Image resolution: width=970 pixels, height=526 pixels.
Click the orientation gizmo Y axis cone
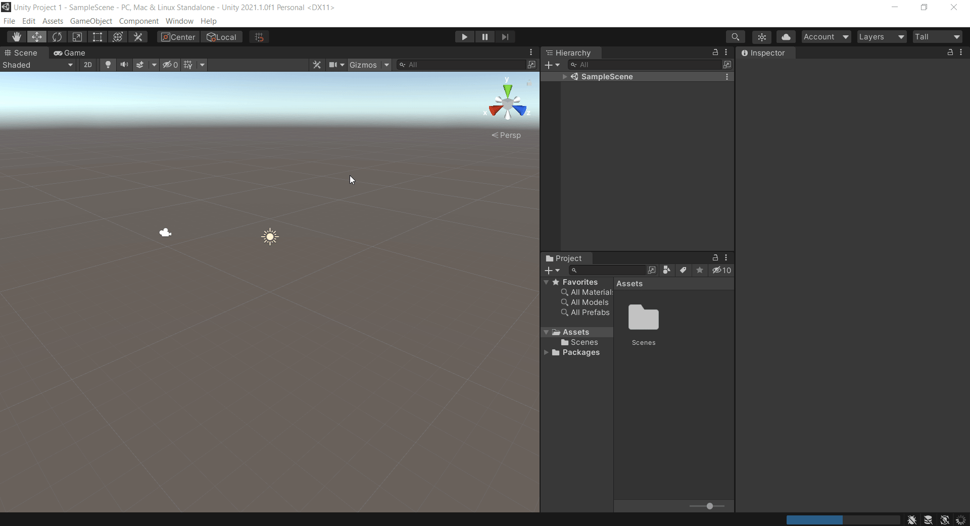(x=508, y=91)
